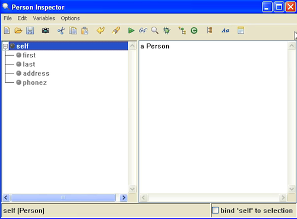Click the hierarchy tree toolbar icon
Image resolution: width=297 pixels, height=219 pixels.
[182, 31]
